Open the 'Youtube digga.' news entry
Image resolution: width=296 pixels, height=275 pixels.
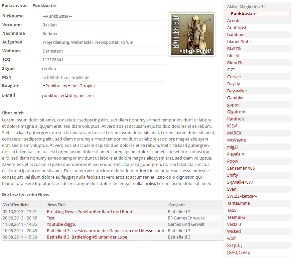(61, 224)
